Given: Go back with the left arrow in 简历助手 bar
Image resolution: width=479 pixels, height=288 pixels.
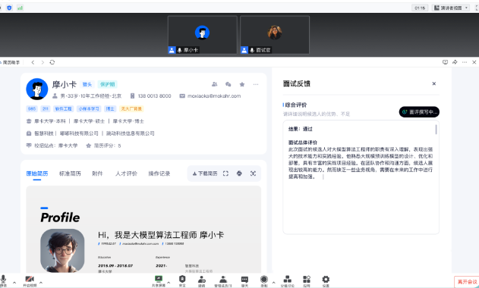Looking at the screenshot, I should 33,62.
